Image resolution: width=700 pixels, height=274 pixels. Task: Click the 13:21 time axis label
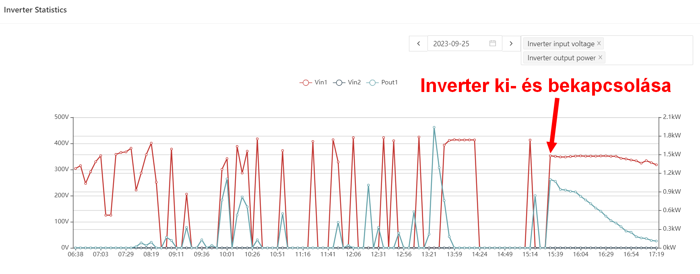[429, 254]
